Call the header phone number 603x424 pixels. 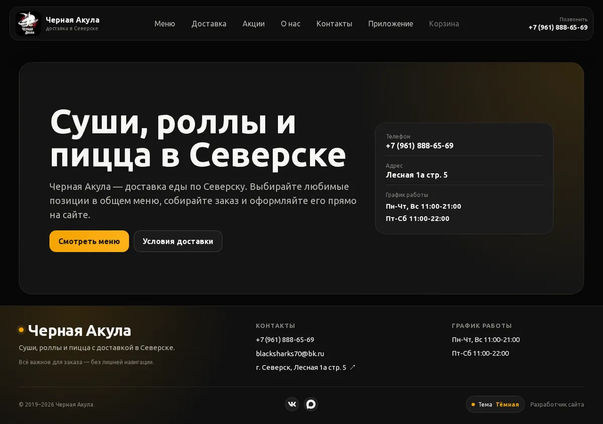[x=558, y=27]
